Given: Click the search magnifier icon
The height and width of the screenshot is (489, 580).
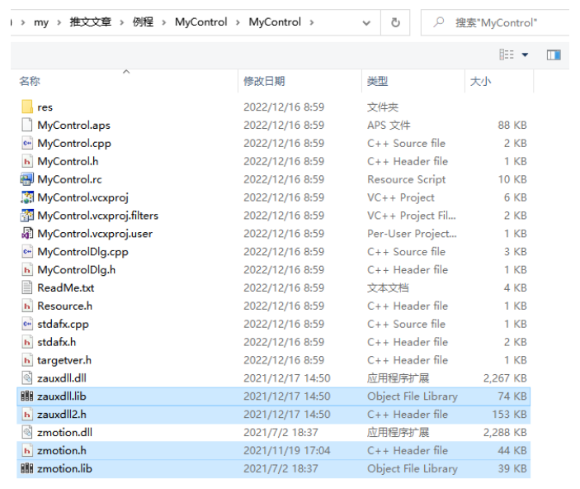Looking at the screenshot, I should click(439, 22).
